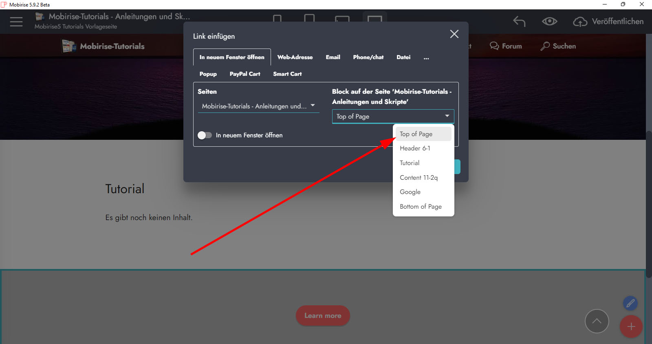Click the project title in the header
The image size is (652, 344).
(x=119, y=16)
